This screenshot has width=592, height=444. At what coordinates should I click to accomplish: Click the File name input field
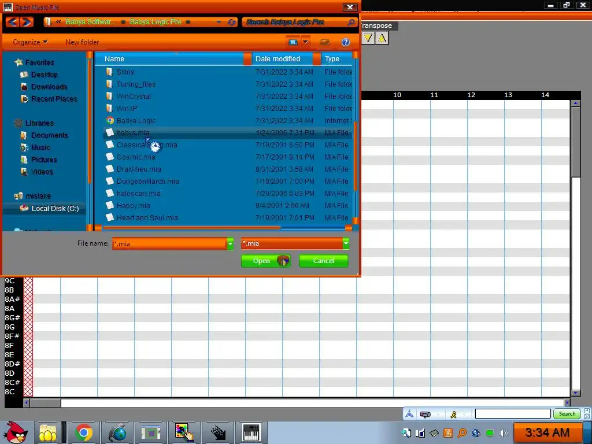(x=169, y=244)
